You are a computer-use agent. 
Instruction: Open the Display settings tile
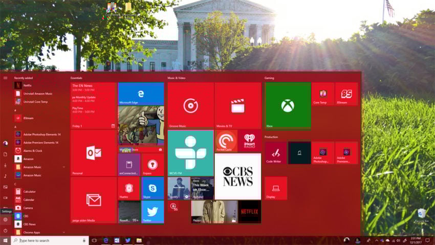point(276,188)
